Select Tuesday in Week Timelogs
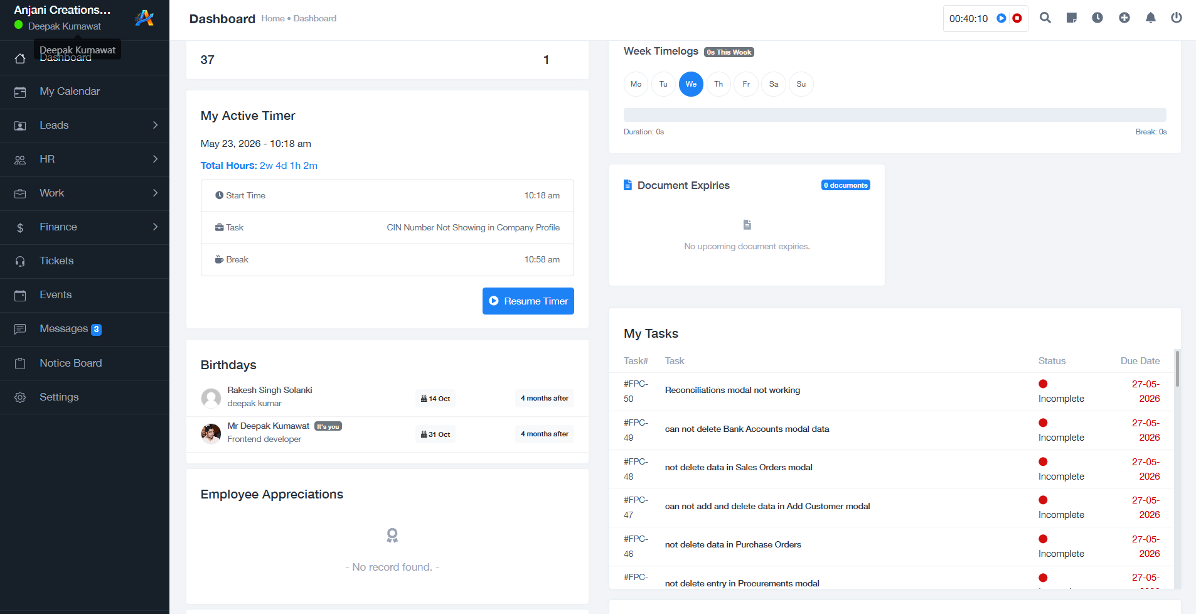 point(663,84)
